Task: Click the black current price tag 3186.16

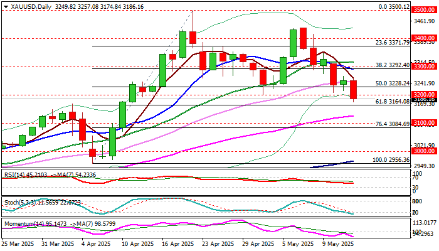Action: pyautogui.click(x=424, y=99)
